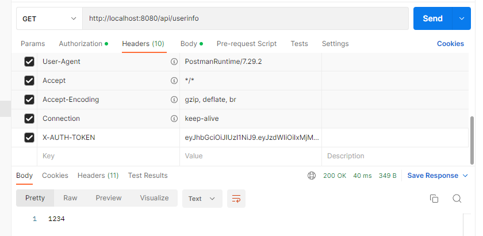483x236 pixels.
Task: Open the Pre-request Script tab
Action: [247, 44]
